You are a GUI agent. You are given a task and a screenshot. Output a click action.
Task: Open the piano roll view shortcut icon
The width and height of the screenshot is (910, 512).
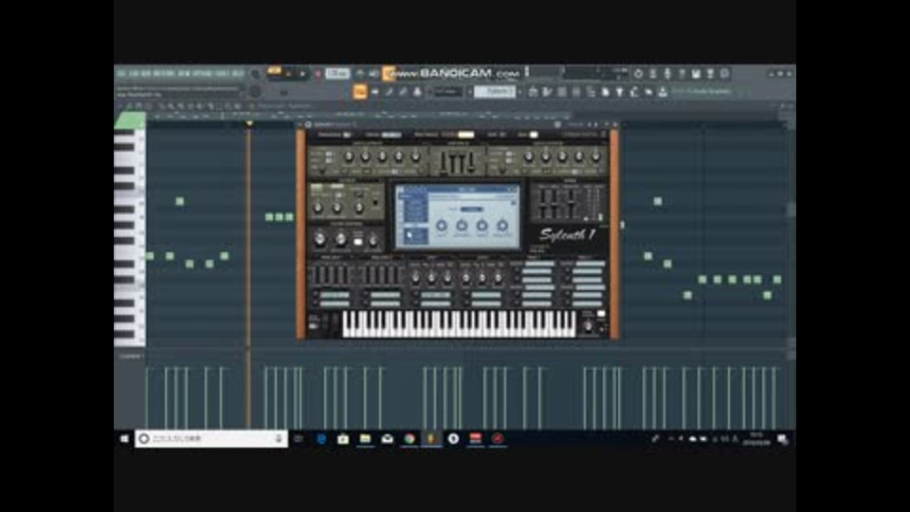[x=547, y=92]
